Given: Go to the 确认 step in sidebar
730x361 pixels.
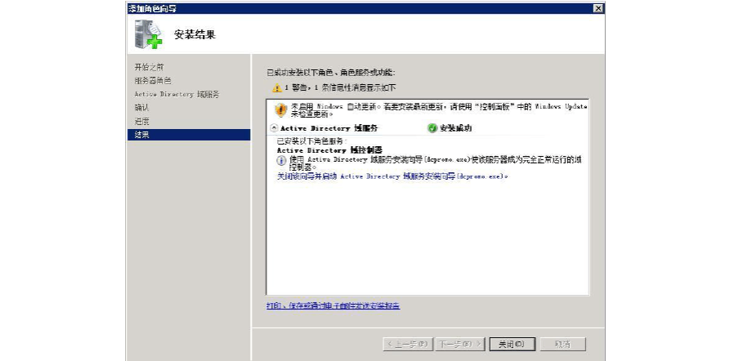Looking at the screenshot, I should point(142,108).
